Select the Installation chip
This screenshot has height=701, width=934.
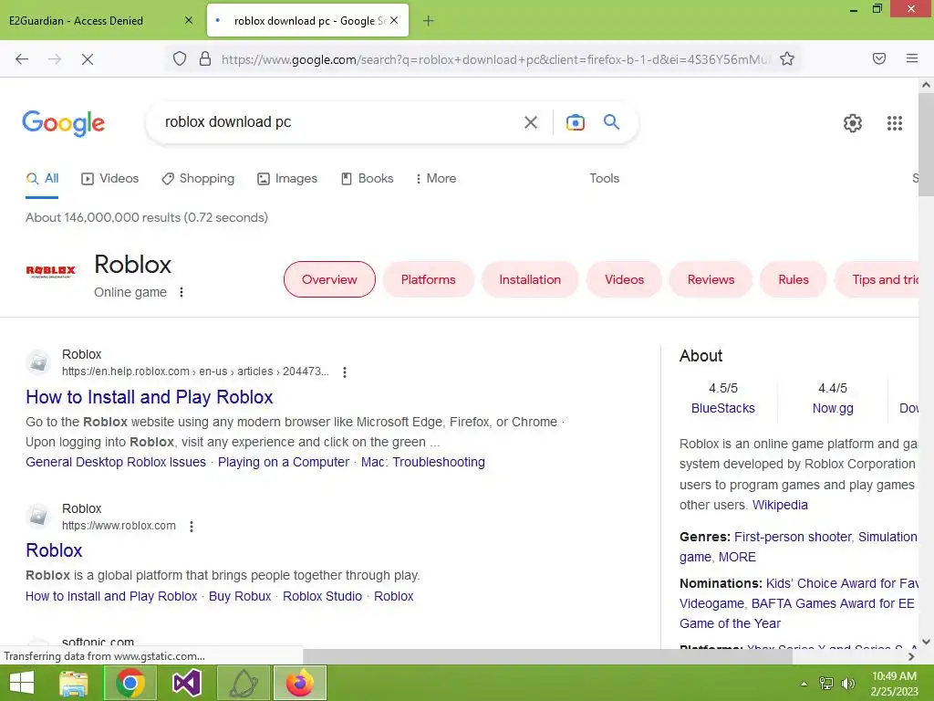530,279
